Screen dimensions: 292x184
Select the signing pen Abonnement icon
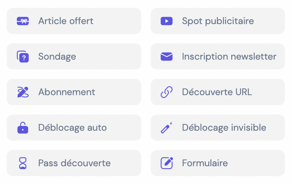(x=23, y=92)
